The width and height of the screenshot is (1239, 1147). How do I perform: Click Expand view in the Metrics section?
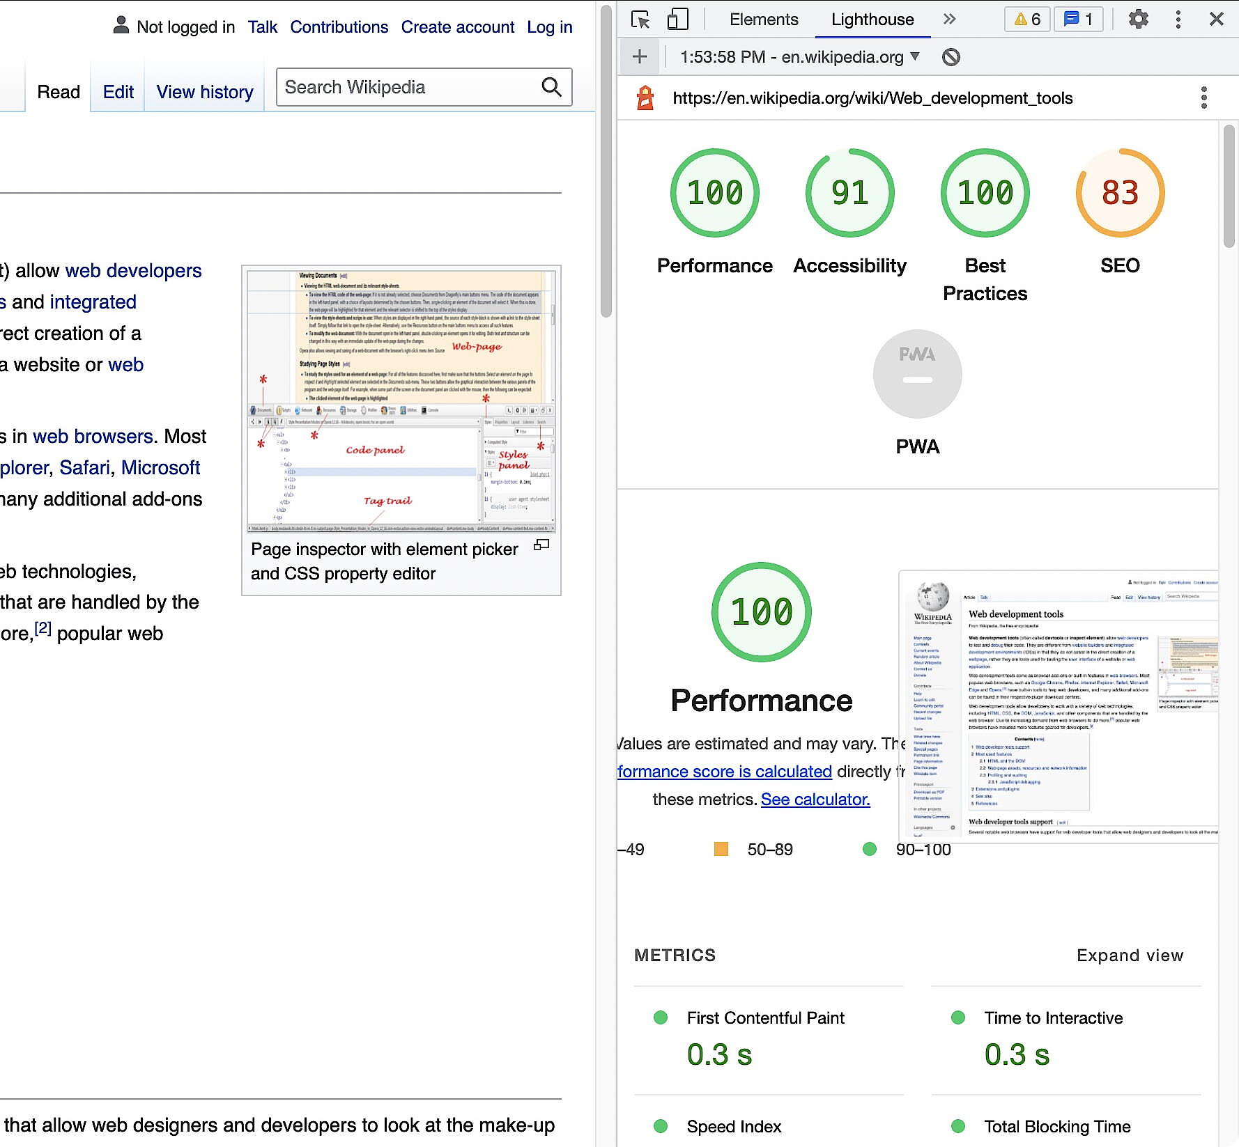click(x=1129, y=955)
